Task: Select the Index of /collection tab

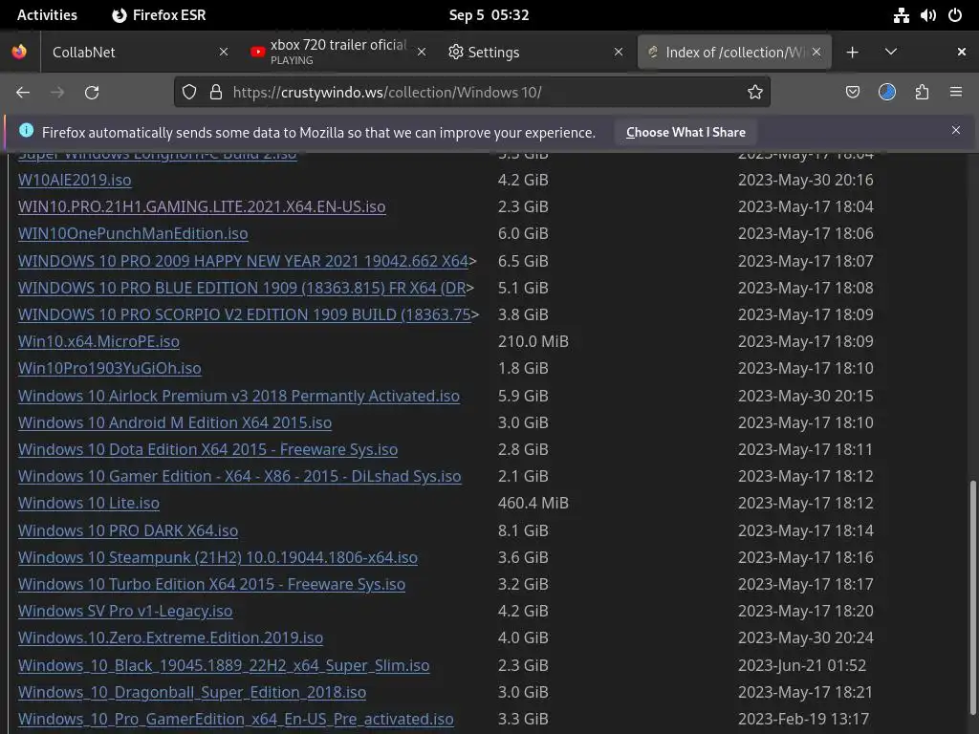Action: (733, 52)
